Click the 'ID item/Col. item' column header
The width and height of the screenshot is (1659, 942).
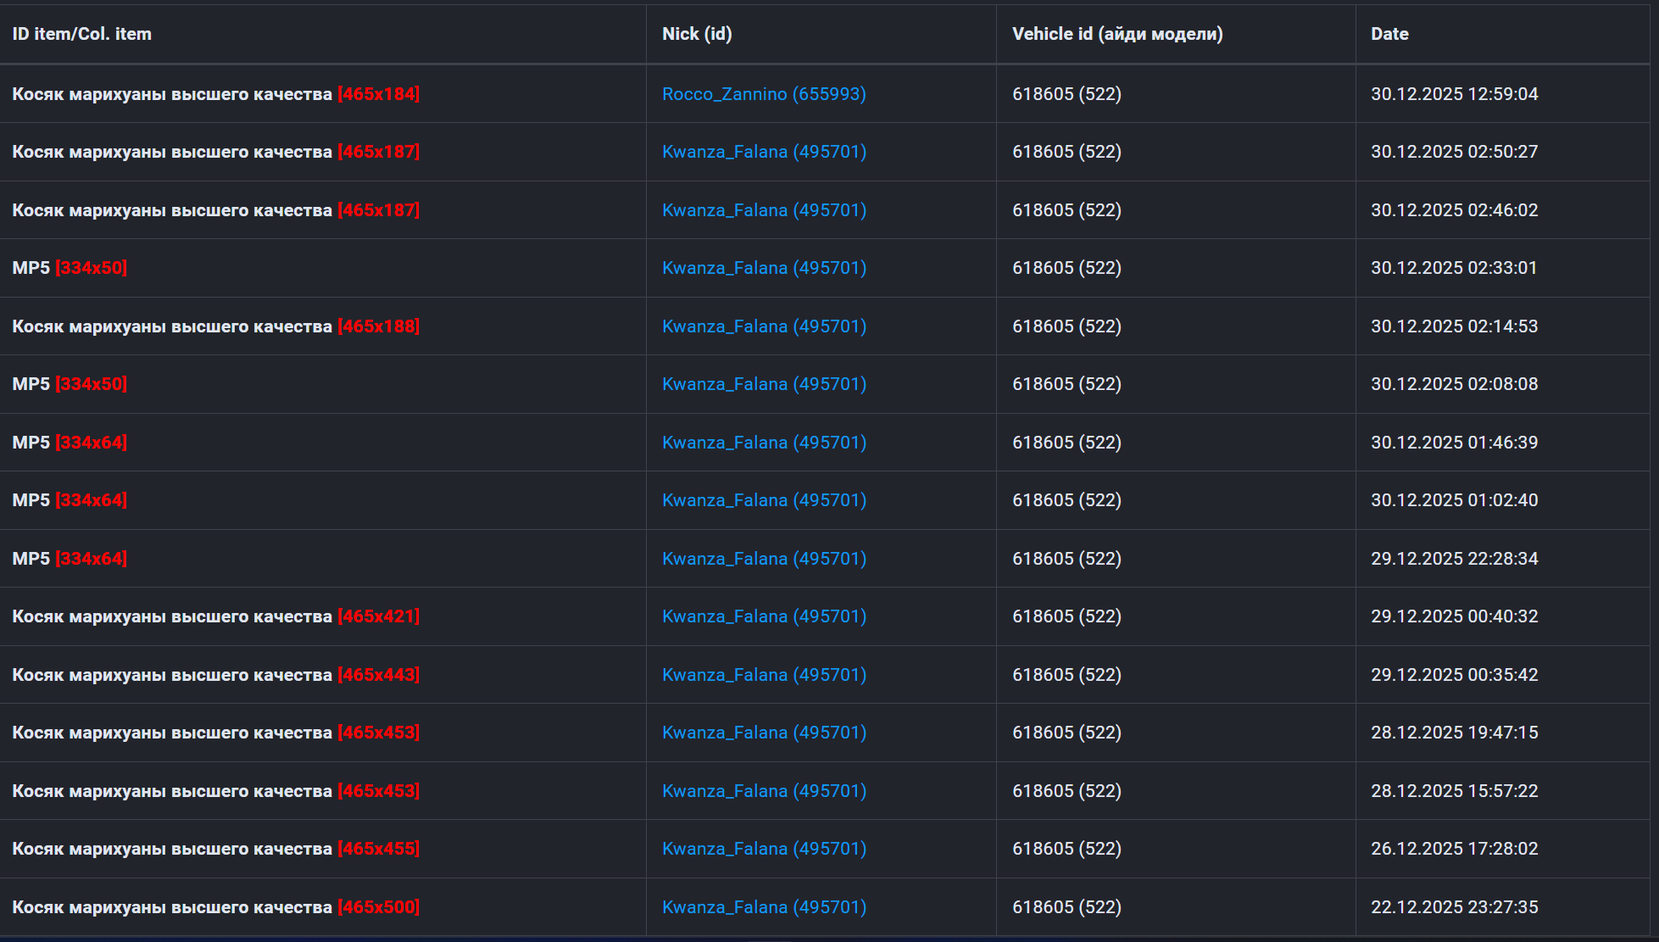tap(81, 34)
